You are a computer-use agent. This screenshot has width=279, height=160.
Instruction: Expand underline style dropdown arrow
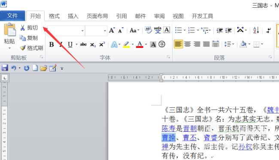(76, 44)
